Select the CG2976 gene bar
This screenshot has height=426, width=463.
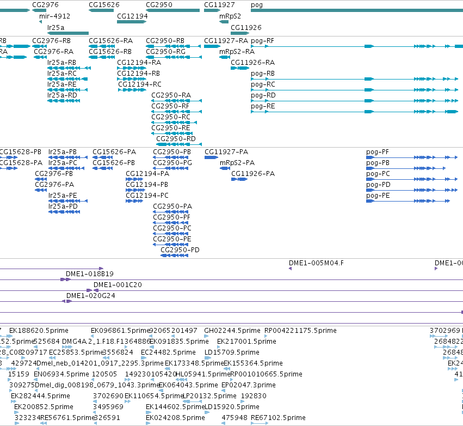pyautogui.click(x=39, y=10)
